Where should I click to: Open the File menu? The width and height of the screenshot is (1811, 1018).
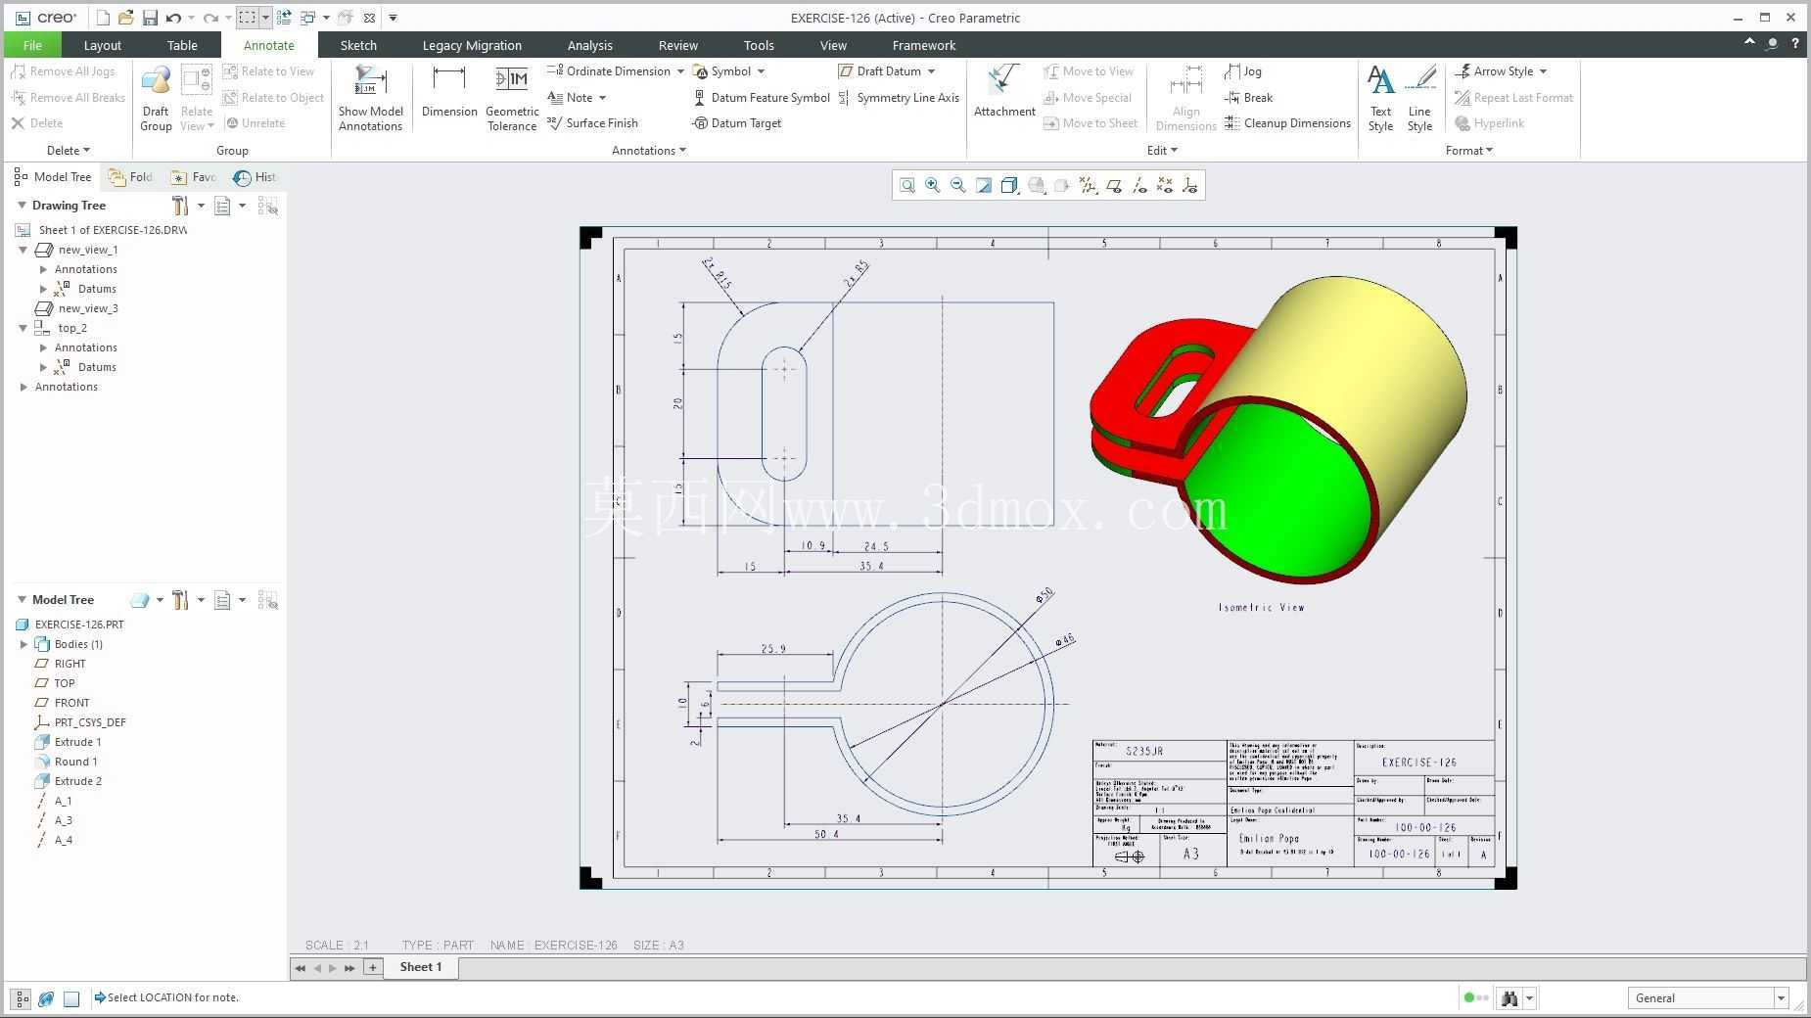point(32,45)
